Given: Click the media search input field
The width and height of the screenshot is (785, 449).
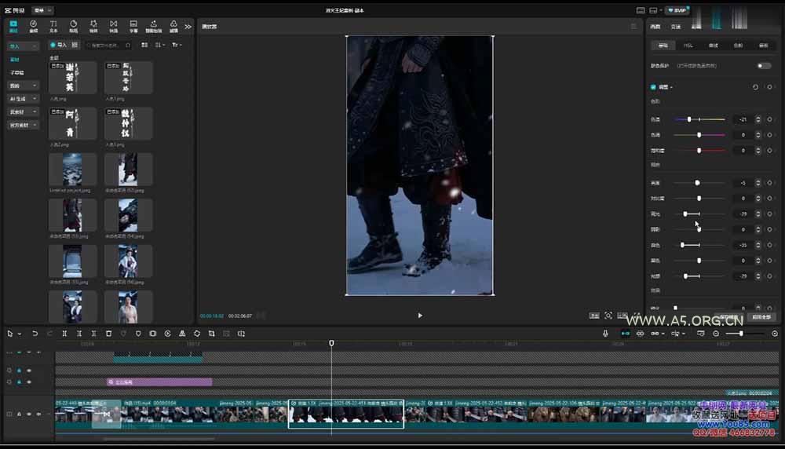Looking at the screenshot, I should 108,45.
